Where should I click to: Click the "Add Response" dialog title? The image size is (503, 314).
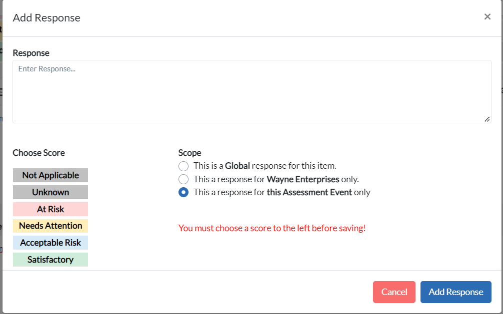click(46, 18)
